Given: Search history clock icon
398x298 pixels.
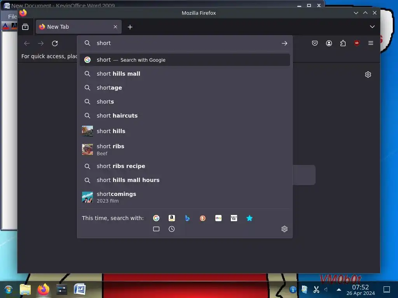Looking at the screenshot, I should coord(171,229).
